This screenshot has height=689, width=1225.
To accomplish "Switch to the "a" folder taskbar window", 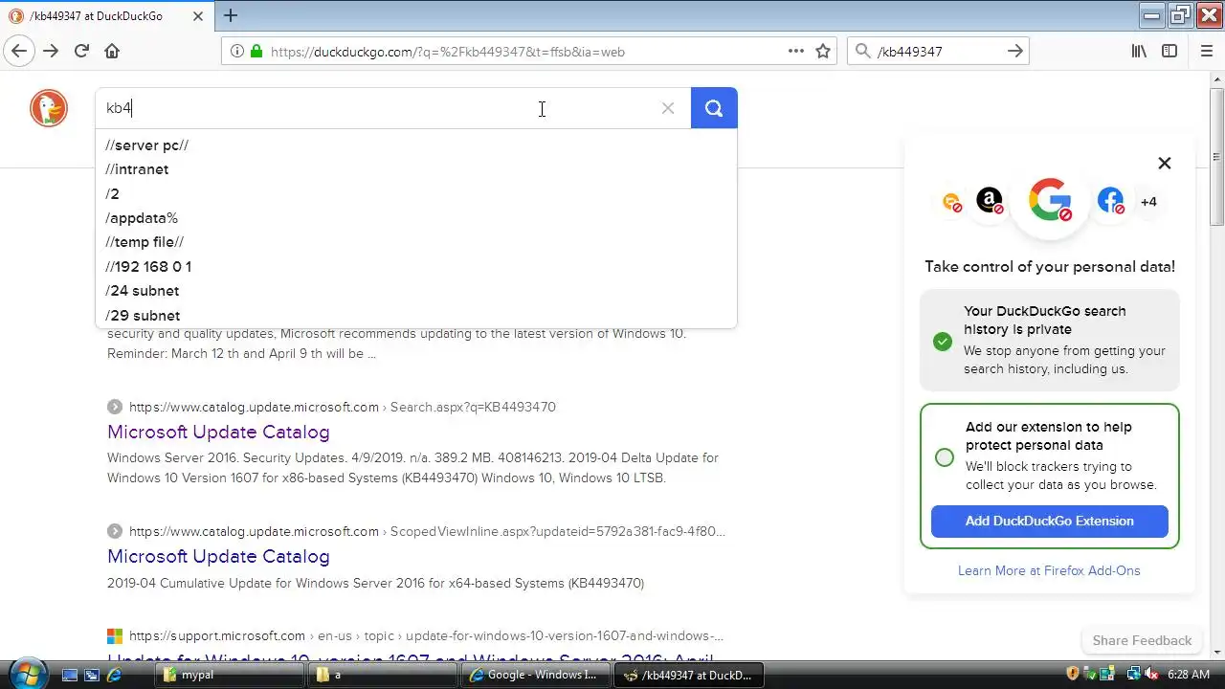I will click(382, 675).
